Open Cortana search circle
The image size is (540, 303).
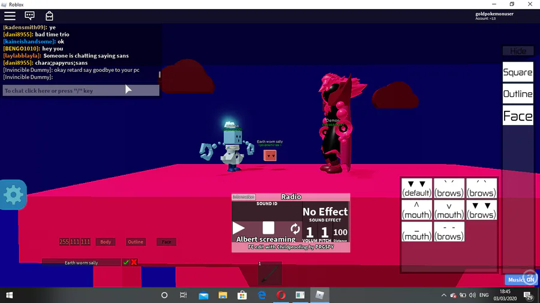click(x=164, y=295)
